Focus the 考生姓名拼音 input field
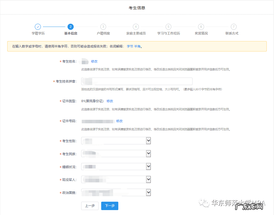Screen dimensions: 274x215 click(137, 81)
